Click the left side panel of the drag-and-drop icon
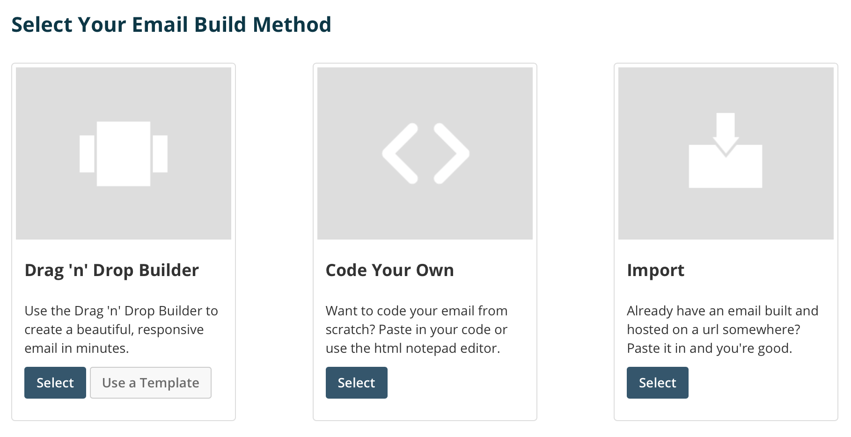The image size is (851, 437). click(87, 153)
